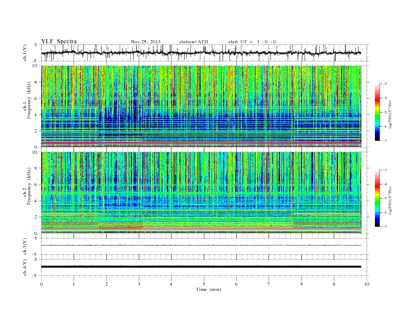413x319 pixels.
Task: Click the time-axis tick label "6"
Action: coord(236,284)
